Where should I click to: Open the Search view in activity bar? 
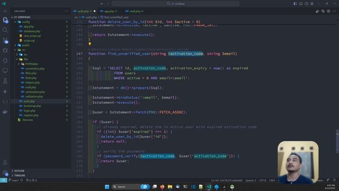tap(5, 30)
